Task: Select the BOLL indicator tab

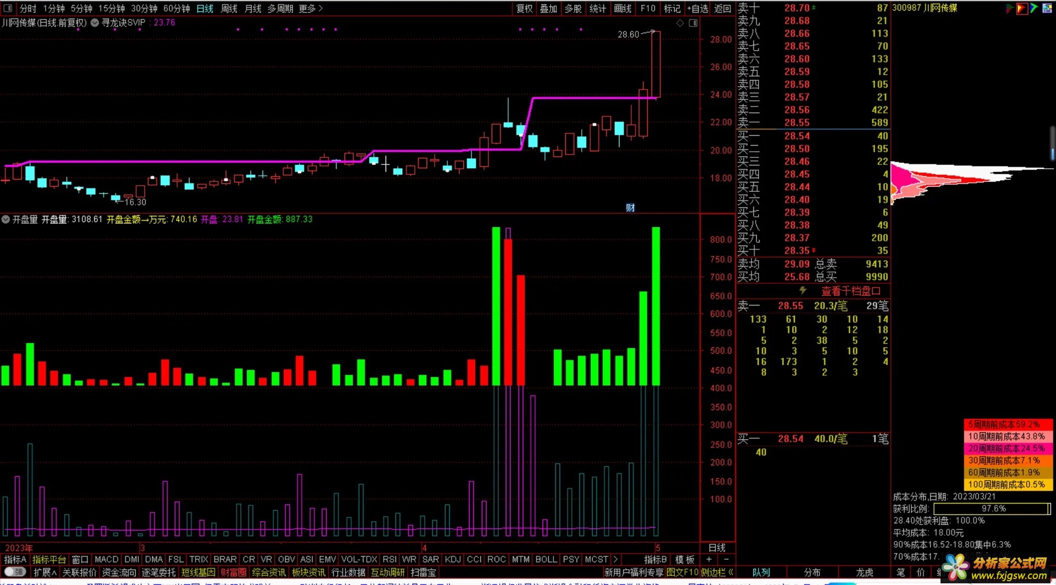Action: pos(546,559)
